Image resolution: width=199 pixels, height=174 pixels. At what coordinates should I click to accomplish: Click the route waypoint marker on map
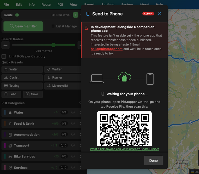click(191, 122)
